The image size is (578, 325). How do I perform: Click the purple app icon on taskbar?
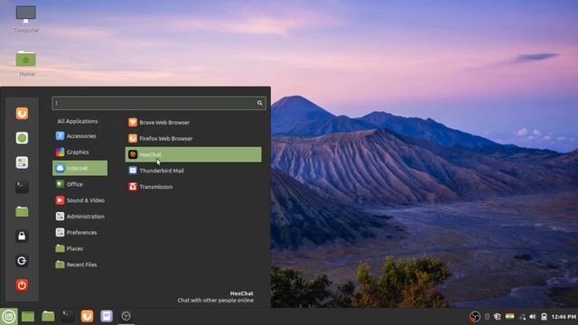click(x=107, y=316)
